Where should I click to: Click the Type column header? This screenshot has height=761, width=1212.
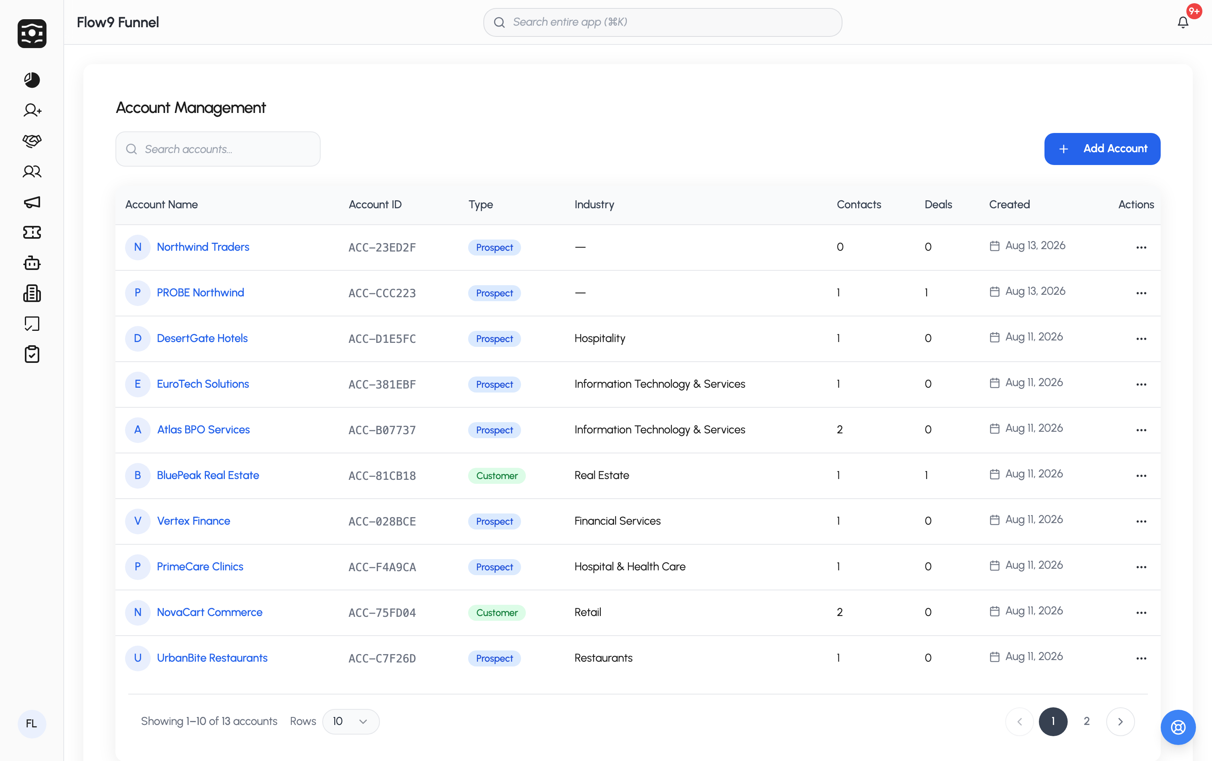481,205
